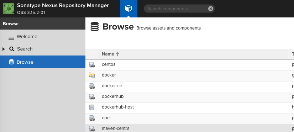Clear the search components field
The image size is (294, 132).
coord(211,9)
